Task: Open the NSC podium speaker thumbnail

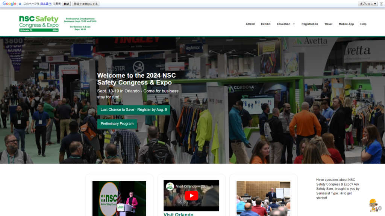Action: pos(119,198)
